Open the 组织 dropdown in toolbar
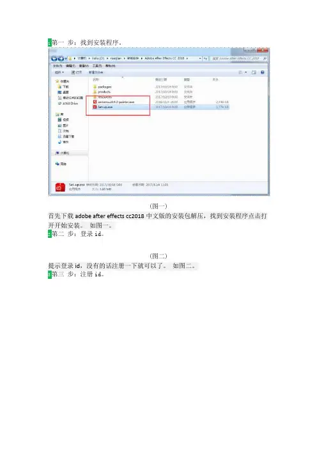The height and width of the screenshot is (449, 317). pos(59,72)
